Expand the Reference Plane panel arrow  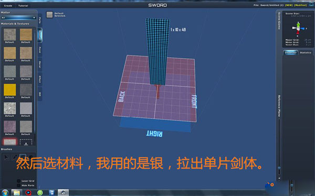click(x=279, y=178)
